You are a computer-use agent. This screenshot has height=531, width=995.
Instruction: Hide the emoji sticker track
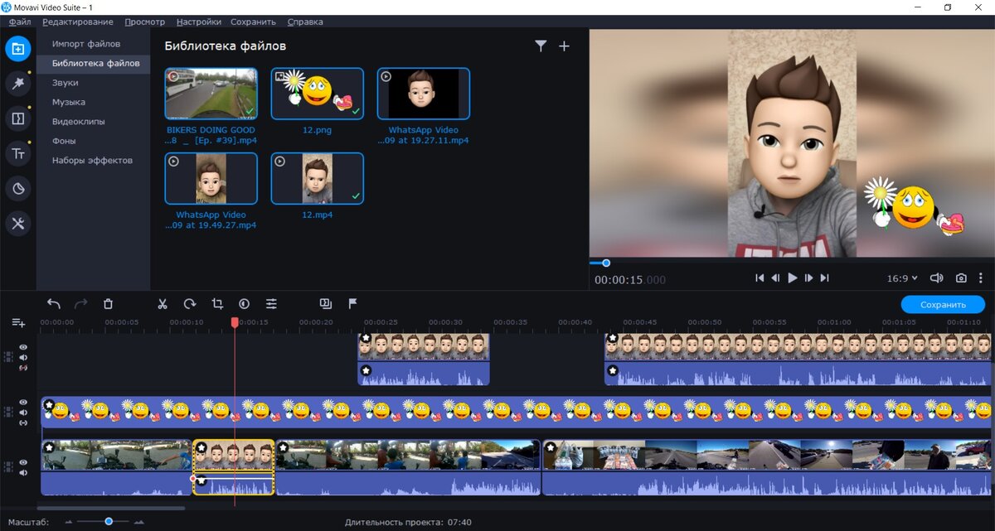tap(23, 403)
